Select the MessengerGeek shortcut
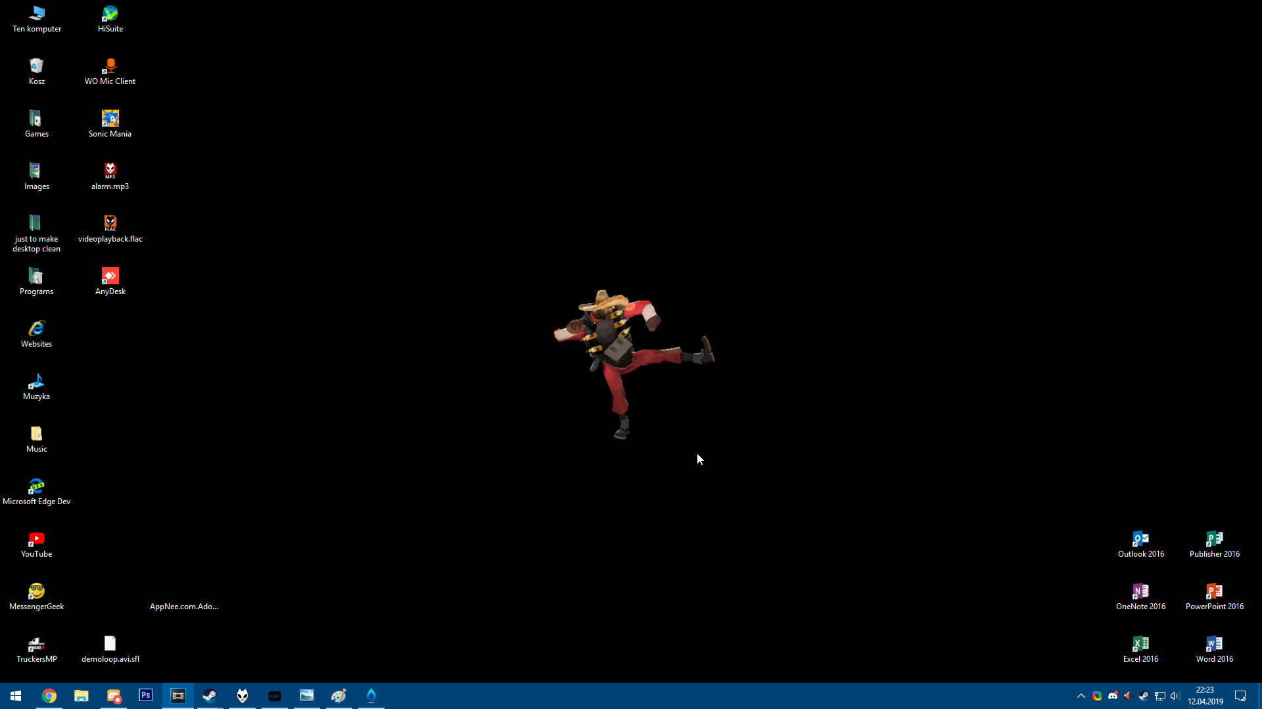 [x=37, y=596]
